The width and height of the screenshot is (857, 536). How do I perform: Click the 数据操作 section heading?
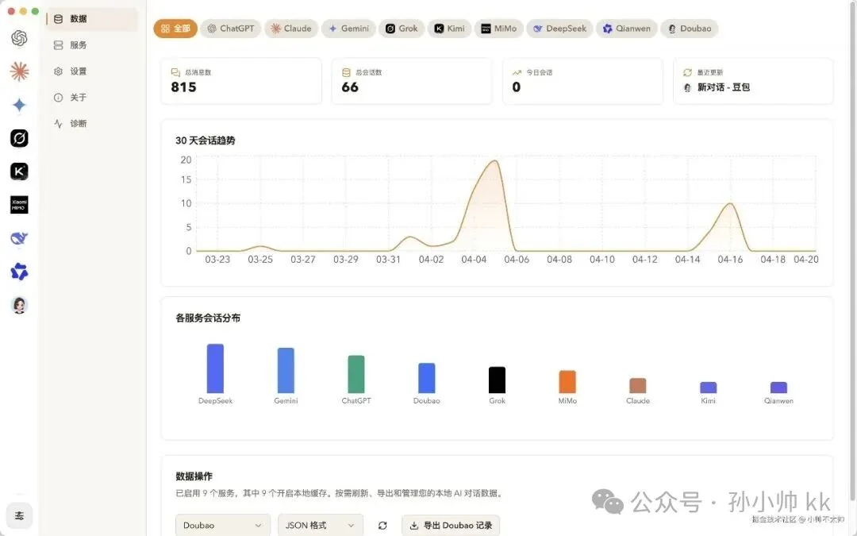194,476
